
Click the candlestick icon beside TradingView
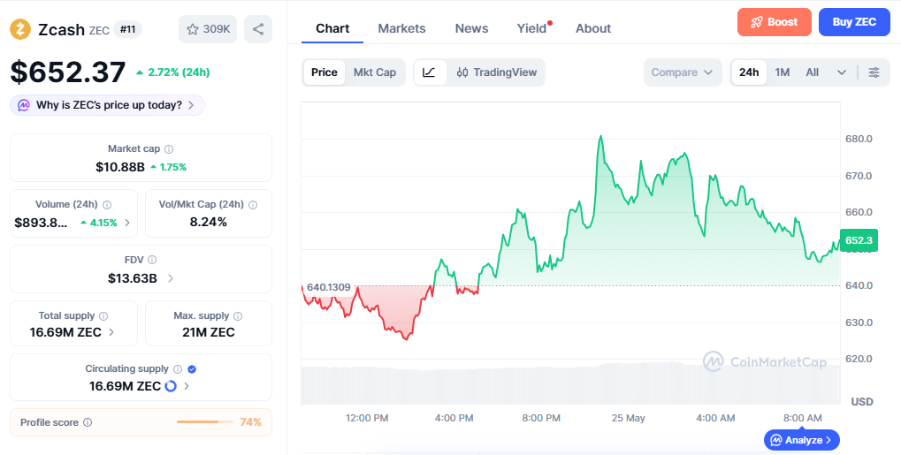(x=462, y=72)
